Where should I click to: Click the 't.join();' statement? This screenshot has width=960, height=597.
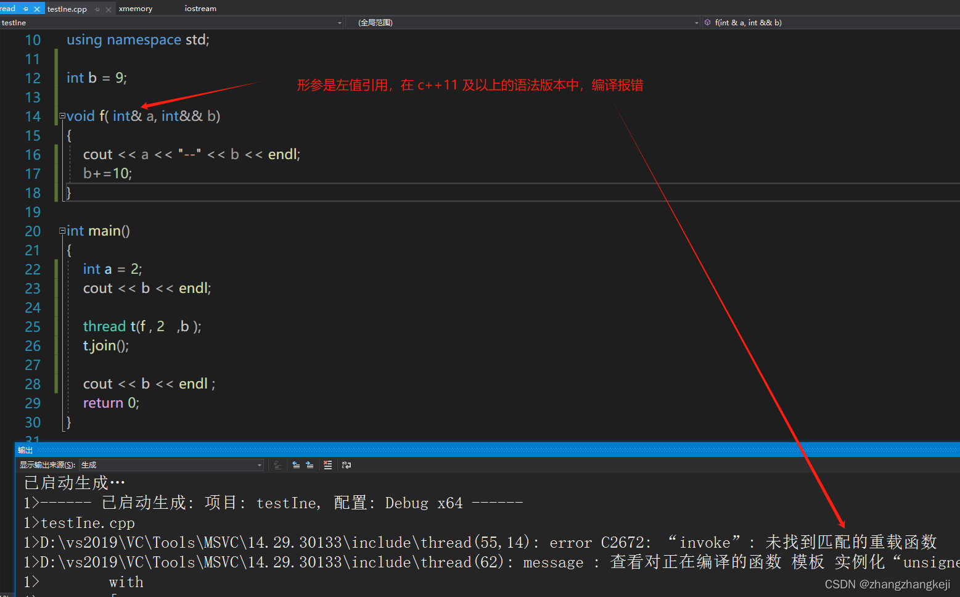coord(106,346)
